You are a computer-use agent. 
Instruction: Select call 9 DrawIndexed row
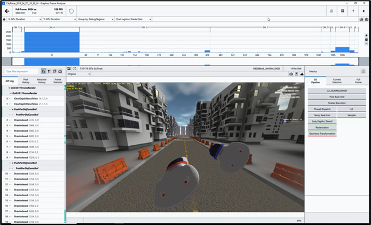tap(33, 158)
